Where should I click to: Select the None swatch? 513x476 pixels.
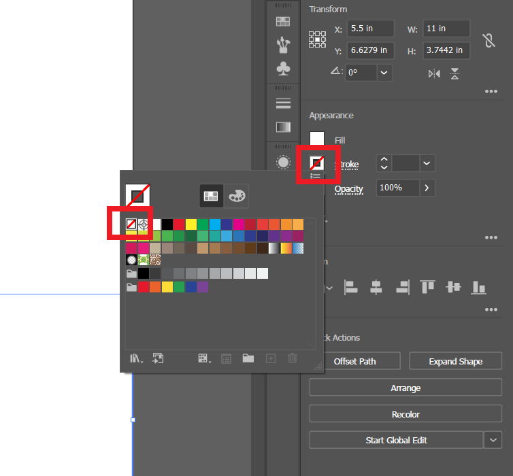pyautogui.click(x=131, y=224)
